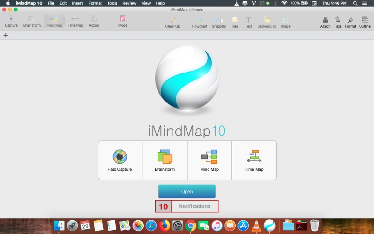Open the Mode toolbar option
Viewport: 374px width, 234px height.
click(x=122, y=21)
